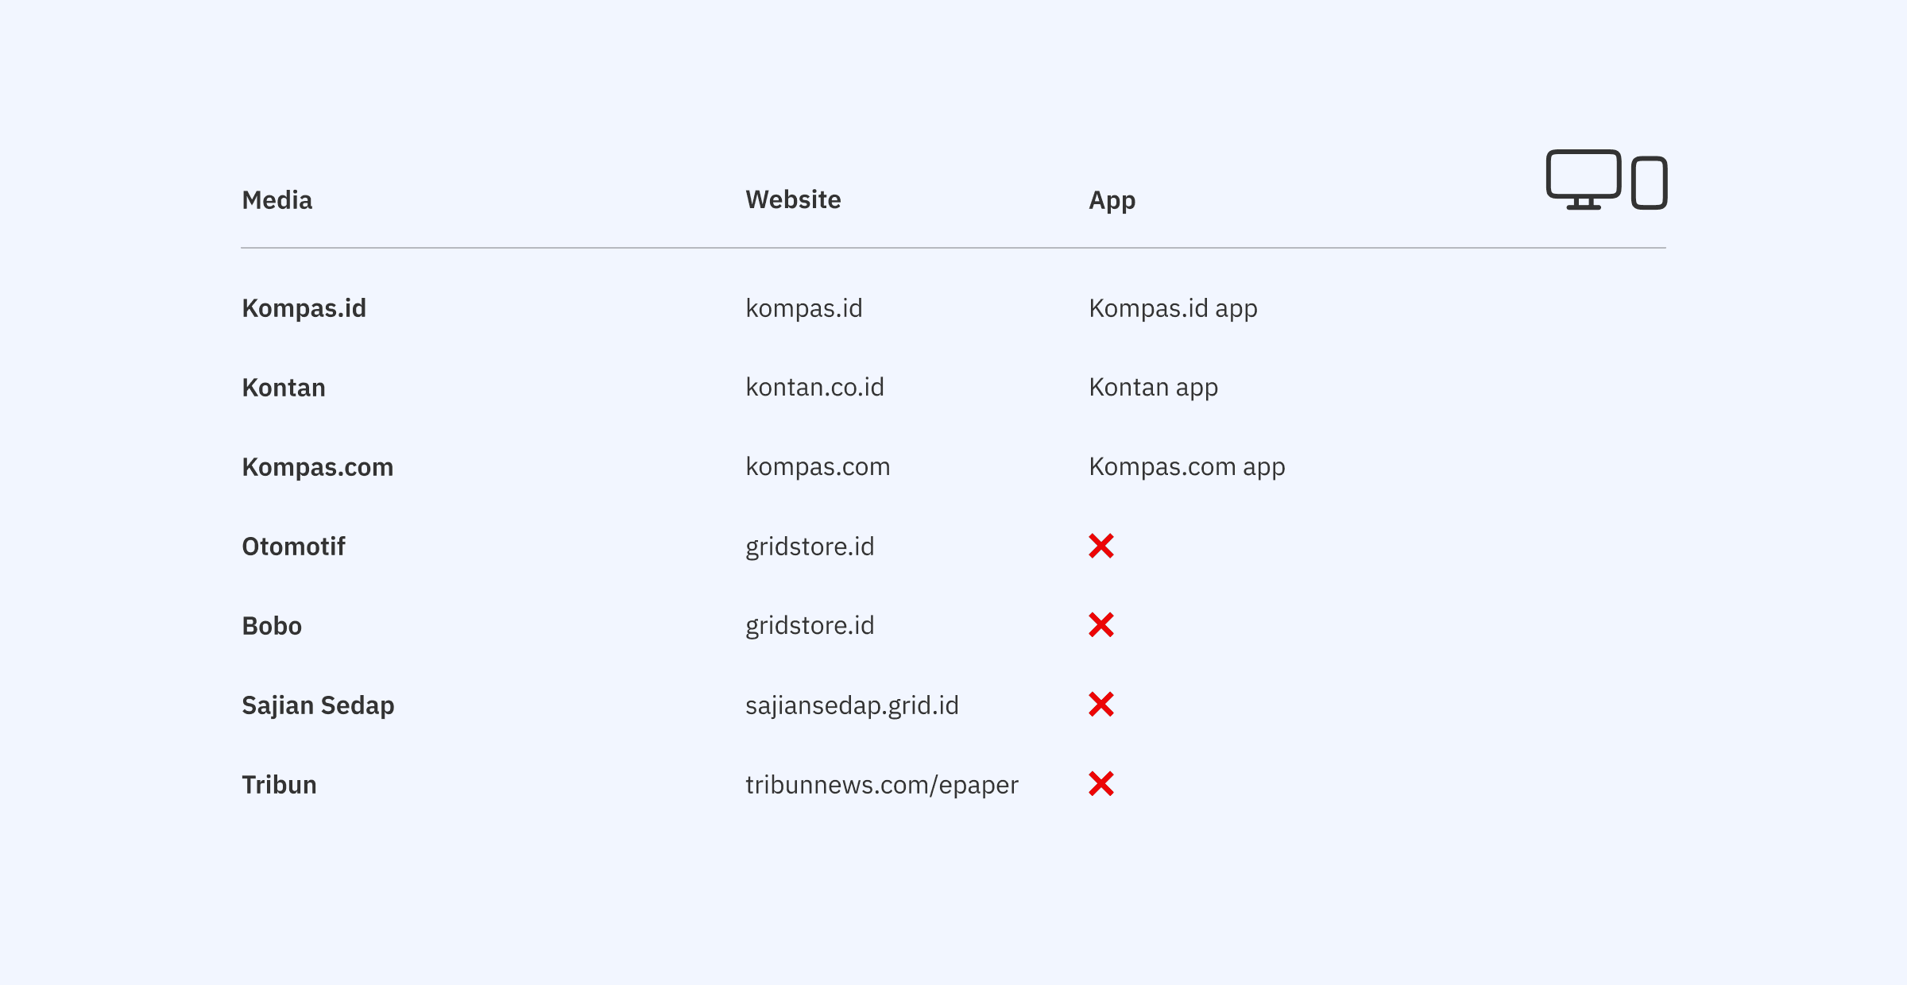Select the Kontan app entry
Viewport: 1907px width, 985px height.
click(x=1153, y=388)
